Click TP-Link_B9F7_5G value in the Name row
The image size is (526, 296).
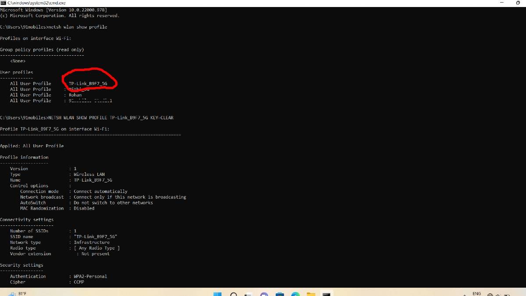point(93,180)
